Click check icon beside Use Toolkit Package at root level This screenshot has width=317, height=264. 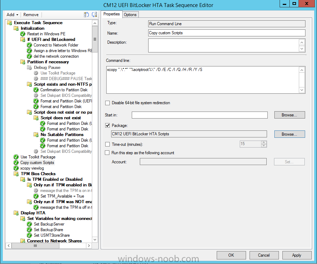pos(16,157)
